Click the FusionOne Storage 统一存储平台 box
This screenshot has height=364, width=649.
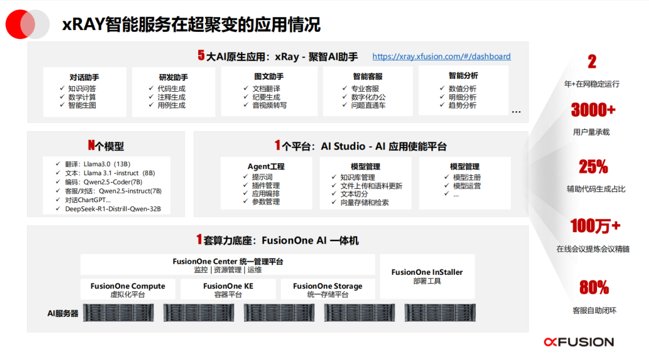328,289
